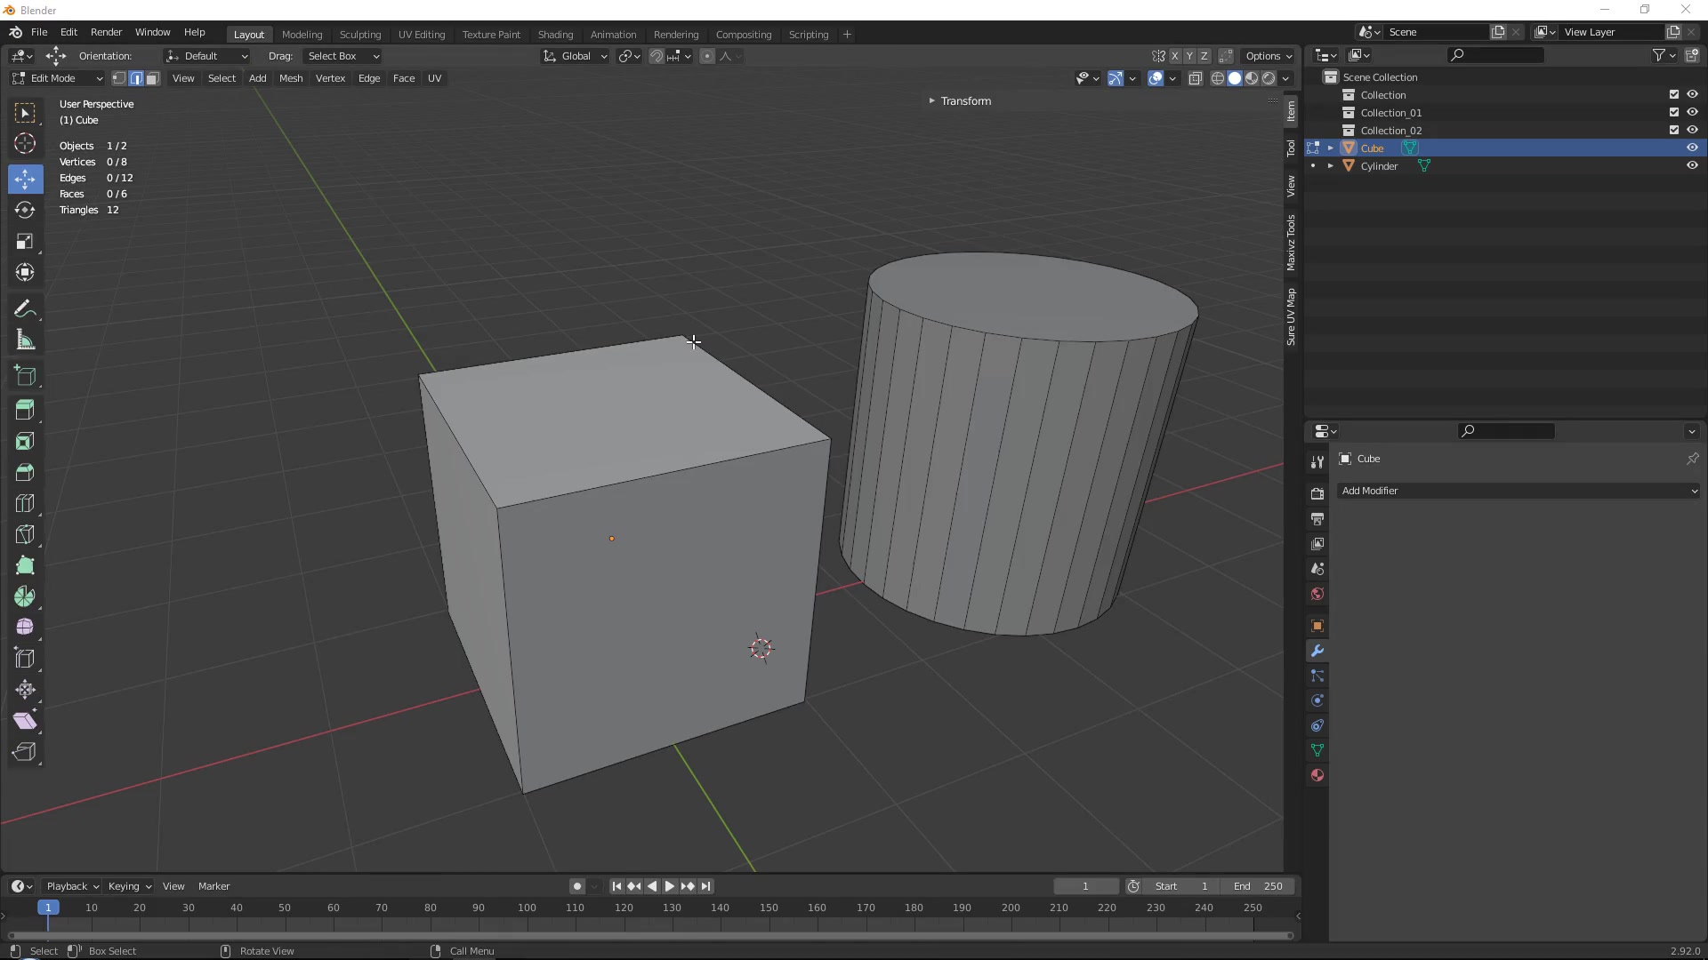Select the Cursor tool in the toolbar
Image resolution: width=1708 pixels, height=960 pixels.
click(x=25, y=143)
